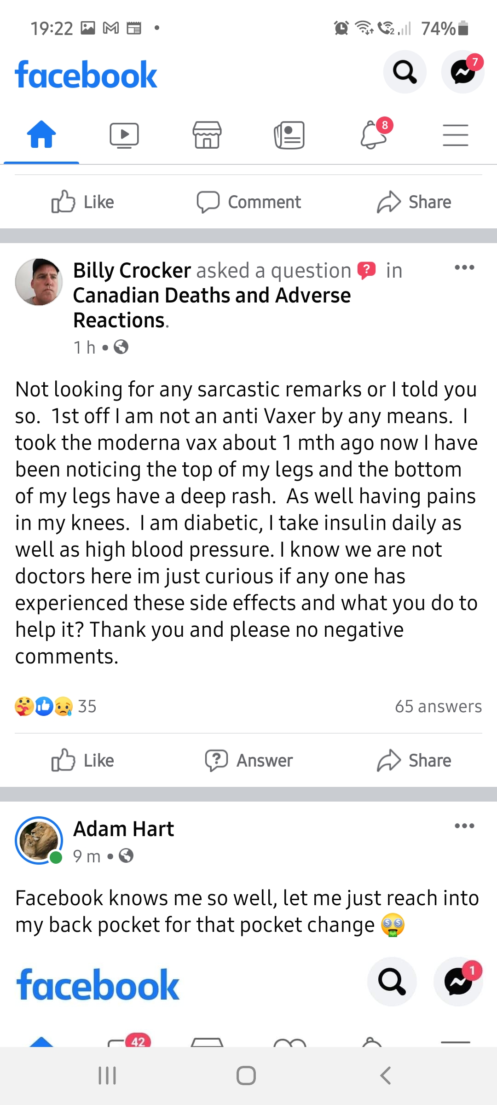497x1105 pixels.
Task: Go to the Home feed tab
Action: click(x=41, y=135)
